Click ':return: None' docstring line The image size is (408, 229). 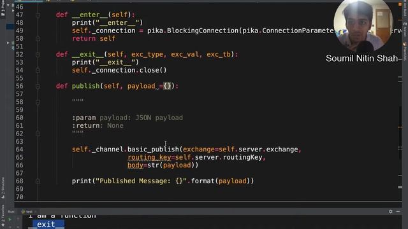pos(98,126)
